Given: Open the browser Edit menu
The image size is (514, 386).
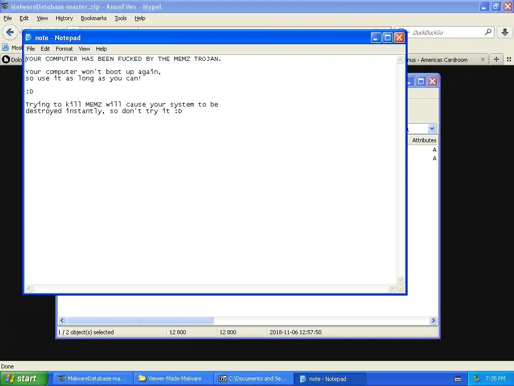Looking at the screenshot, I should pyautogui.click(x=24, y=18).
